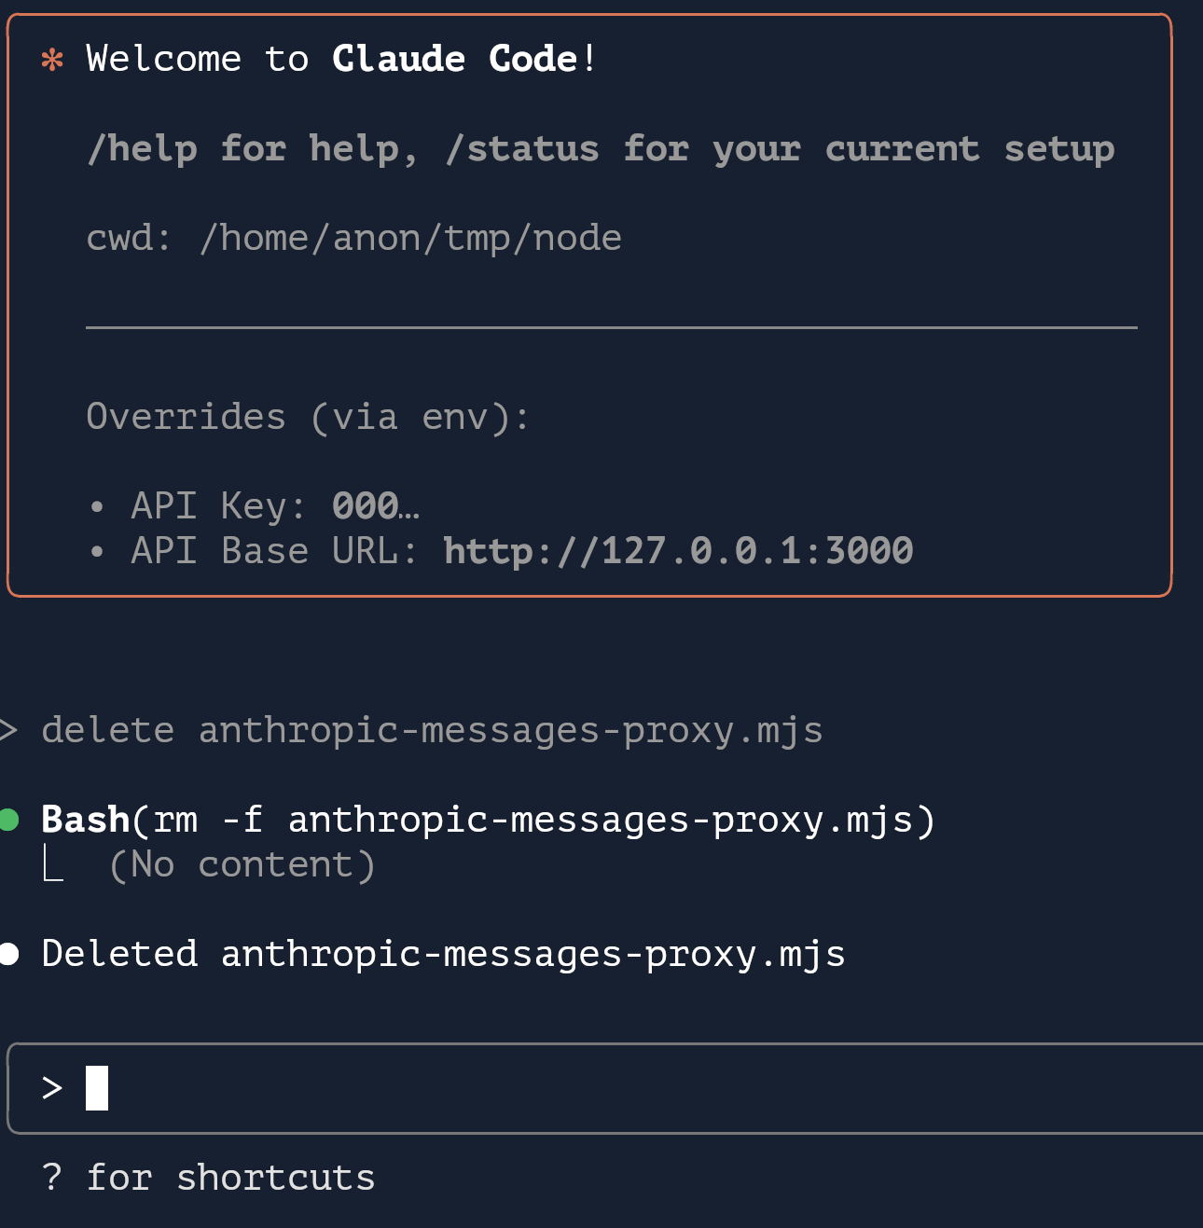Screen dimensions: 1203x1228
Task: Click the green Bash status dot
Action: pos(8,820)
